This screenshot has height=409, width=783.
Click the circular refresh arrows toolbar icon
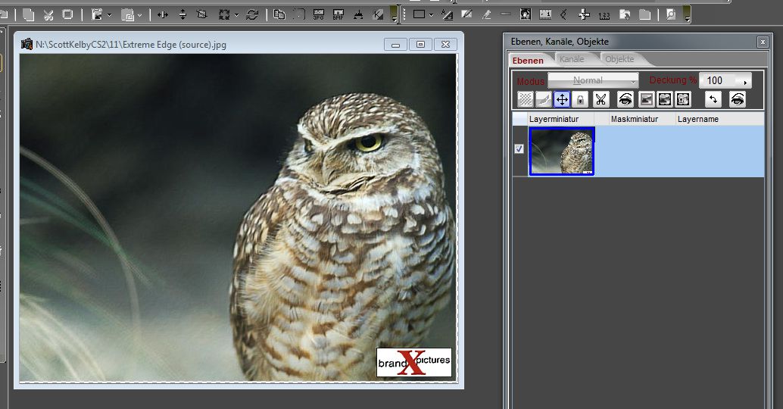[252, 14]
